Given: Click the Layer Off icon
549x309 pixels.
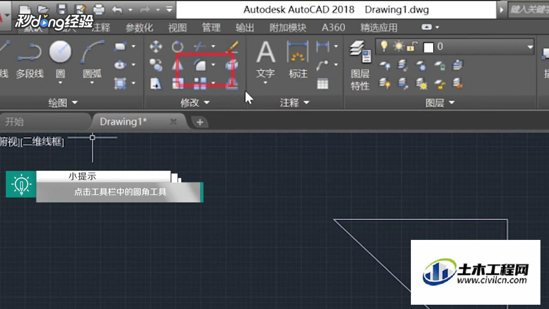Looking at the screenshot, I should click(385, 65).
